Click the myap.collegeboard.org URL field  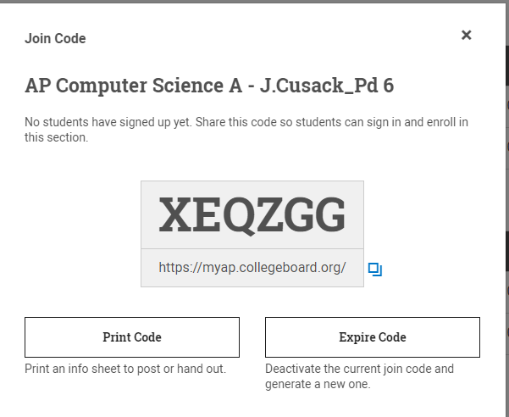252,268
